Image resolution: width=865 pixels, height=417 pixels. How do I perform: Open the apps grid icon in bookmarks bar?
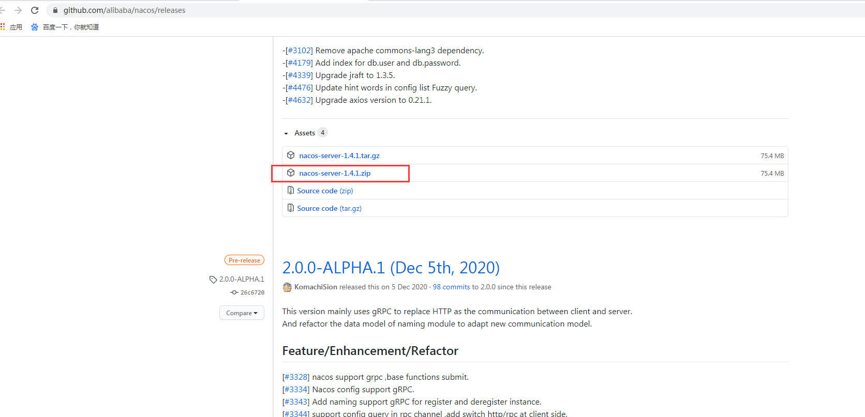pos(3,27)
